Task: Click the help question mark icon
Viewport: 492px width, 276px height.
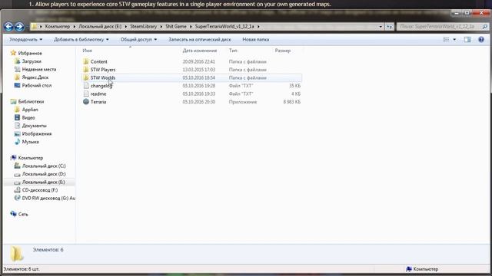Action: (x=481, y=39)
